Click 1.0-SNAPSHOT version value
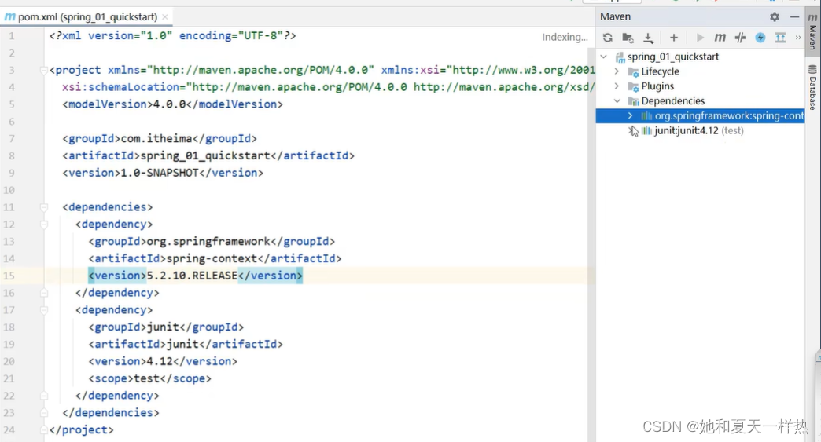The image size is (821, 442). click(160, 173)
